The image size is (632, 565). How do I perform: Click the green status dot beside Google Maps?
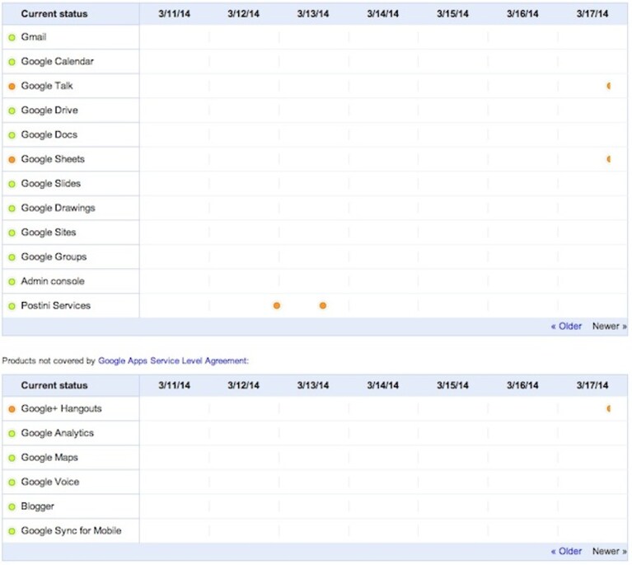pyautogui.click(x=12, y=458)
